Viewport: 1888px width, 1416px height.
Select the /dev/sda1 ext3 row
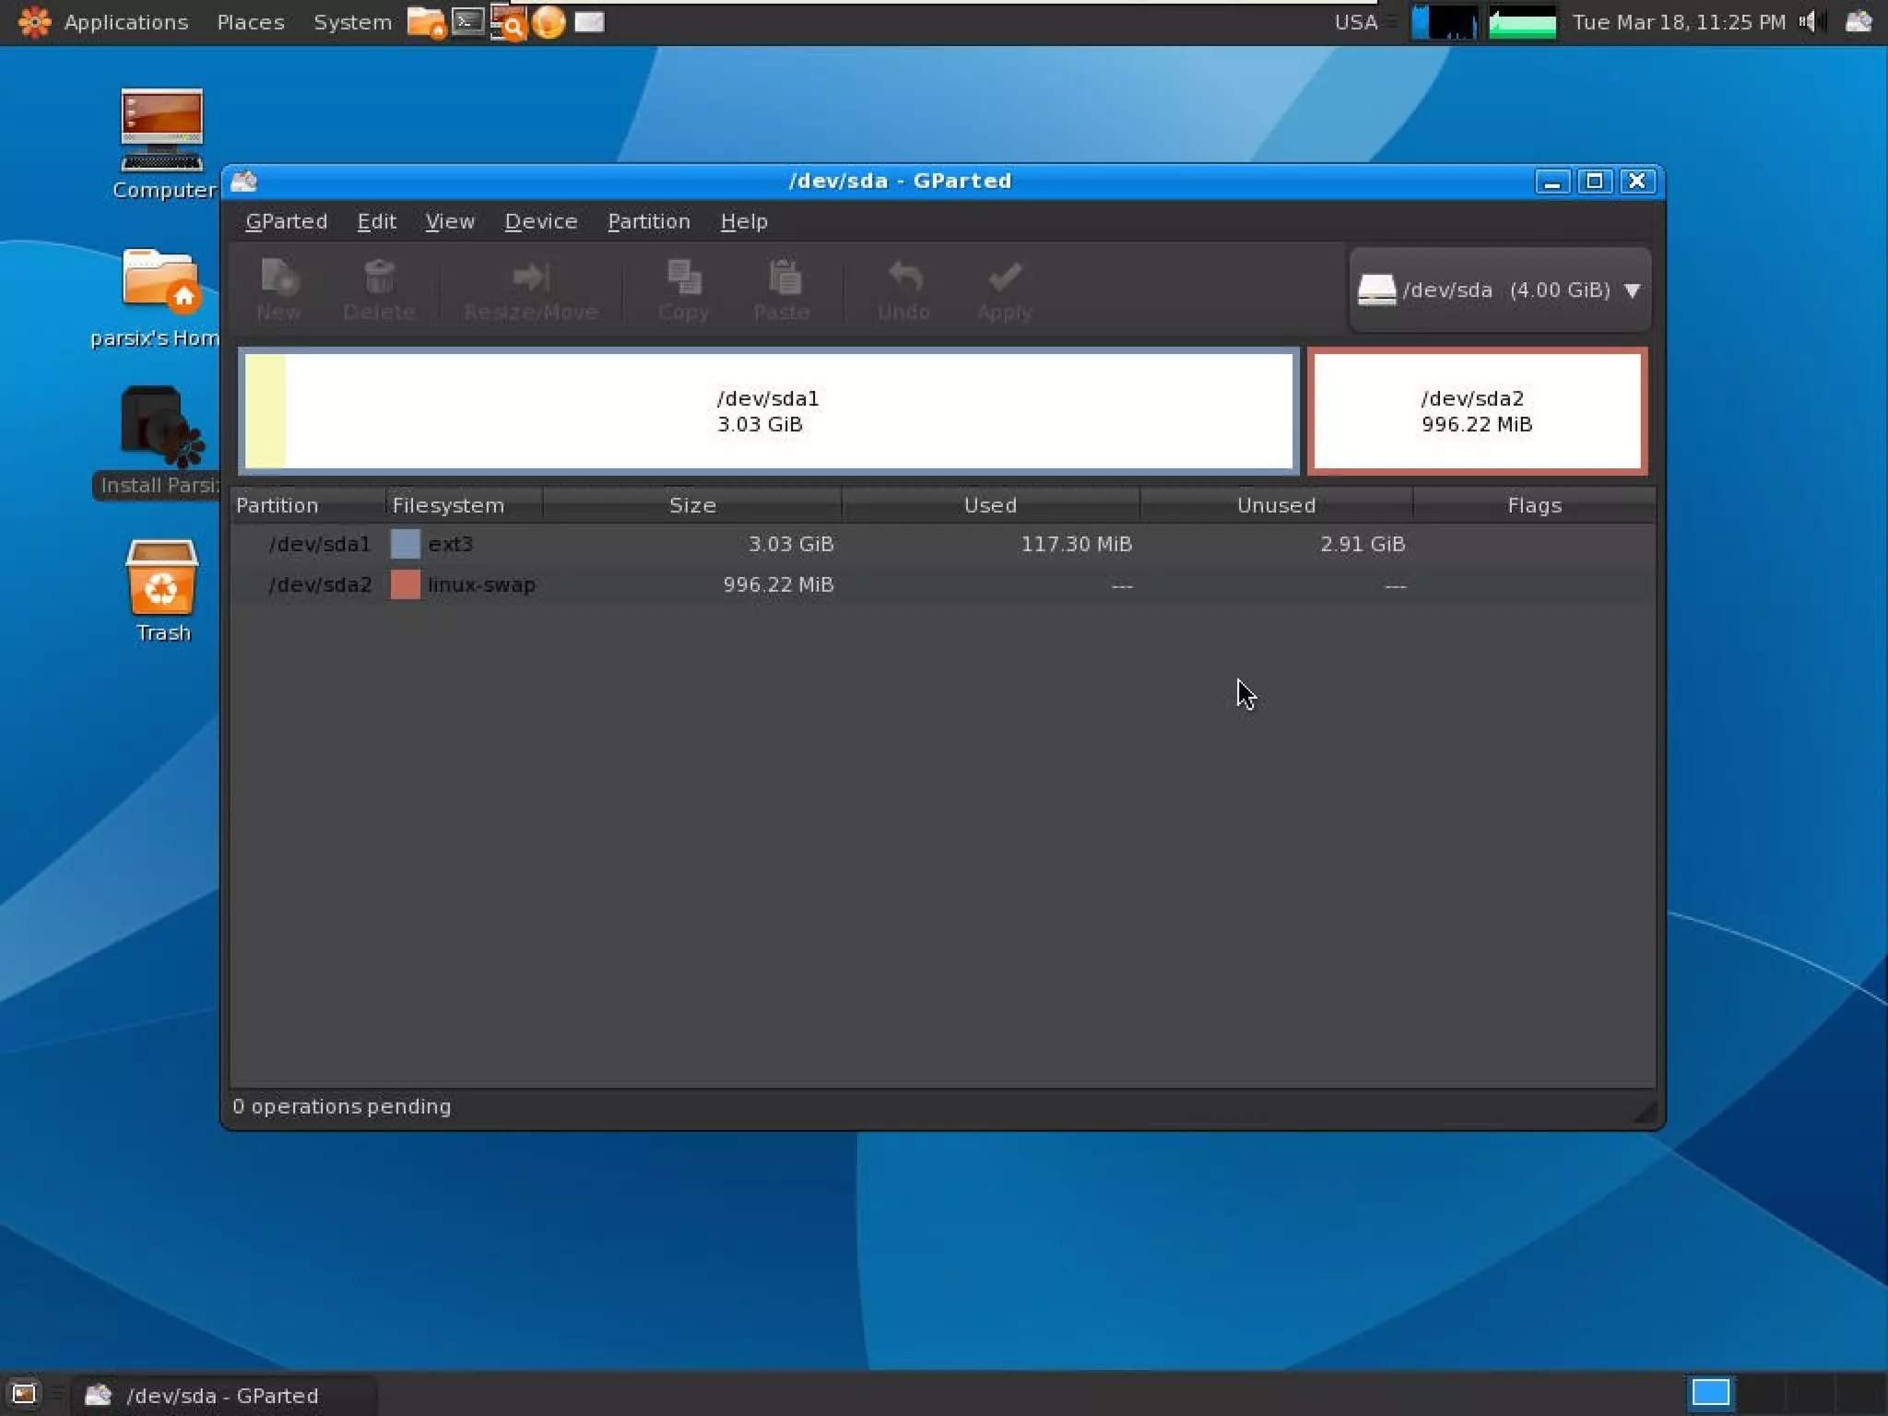[645, 544]
